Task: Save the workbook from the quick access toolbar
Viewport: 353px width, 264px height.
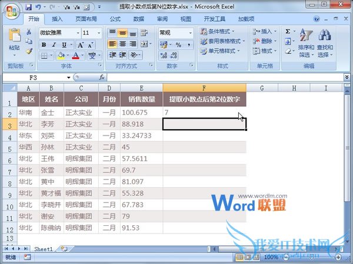Action: pyautogui.click(x=28, y=7)
